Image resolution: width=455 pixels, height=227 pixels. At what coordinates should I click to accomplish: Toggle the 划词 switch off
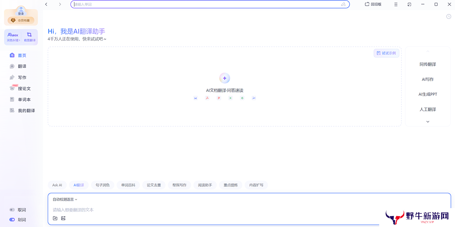click(12, 220)
